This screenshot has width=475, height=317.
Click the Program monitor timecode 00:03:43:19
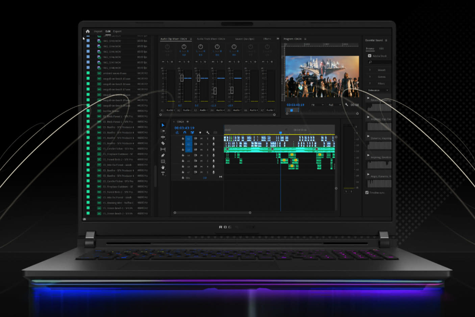click(x=296, y=105)
